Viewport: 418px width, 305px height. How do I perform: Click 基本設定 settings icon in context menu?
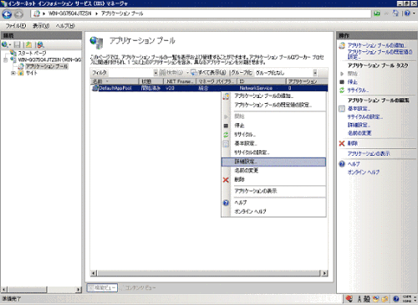[x=226, y=144]
